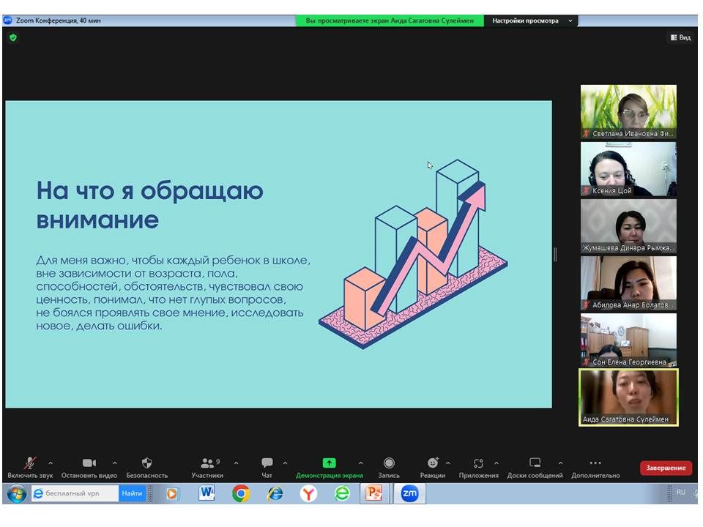Click the green Демонстрация экрана share icon

pos(329,463)
